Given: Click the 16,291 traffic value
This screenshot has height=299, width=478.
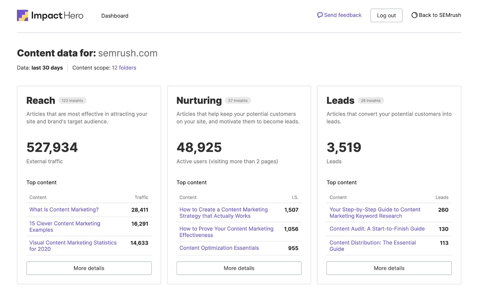Looking at the screenshot, I should [x=140, y=224].
